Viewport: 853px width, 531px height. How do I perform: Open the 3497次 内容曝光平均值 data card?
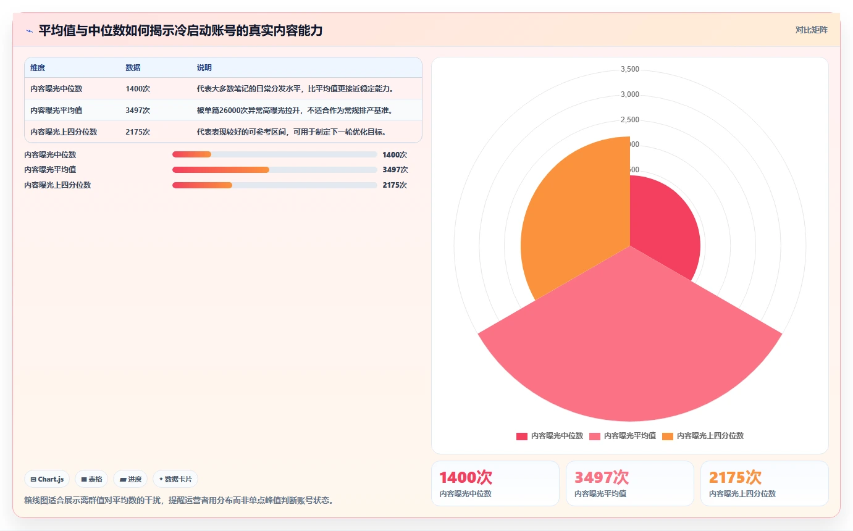click(x=630, y=483)
